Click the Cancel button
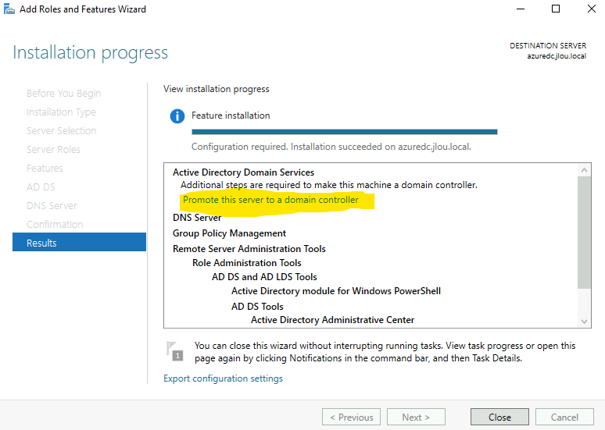This screenshot has width=605, height=430. (x=564, y=418)
